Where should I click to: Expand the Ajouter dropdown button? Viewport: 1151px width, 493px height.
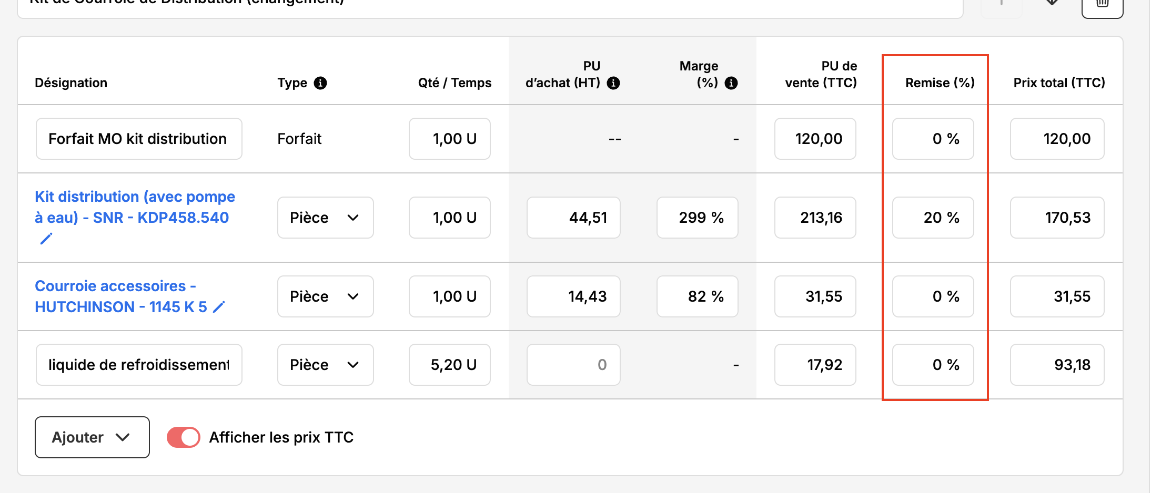(92, 437)
